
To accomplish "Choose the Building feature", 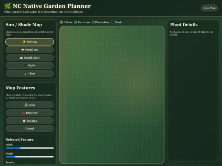I will click(30, 121).
